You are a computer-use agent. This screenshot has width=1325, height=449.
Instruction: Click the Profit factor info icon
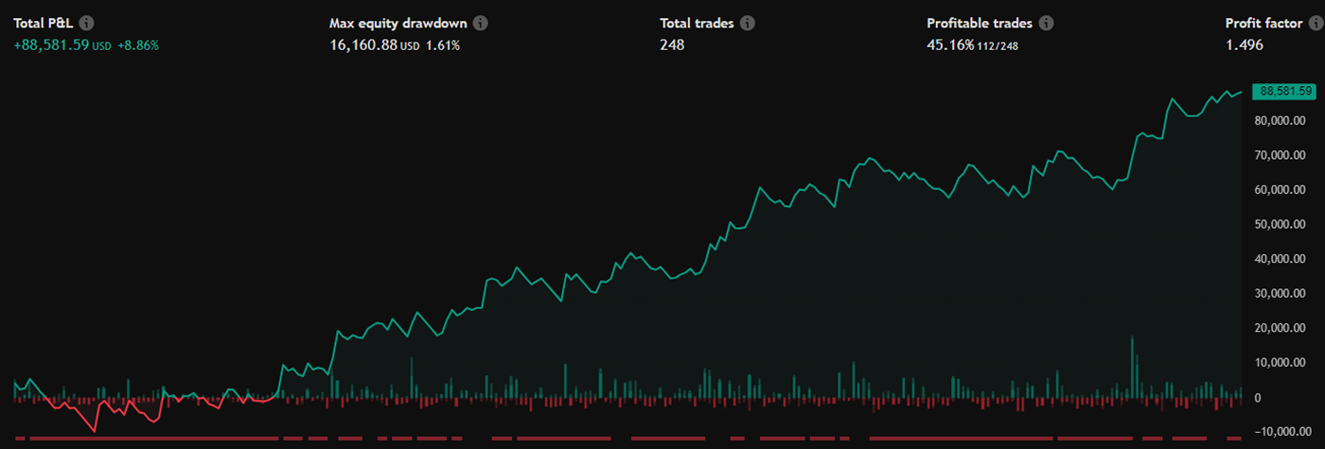coord(1316,24)
